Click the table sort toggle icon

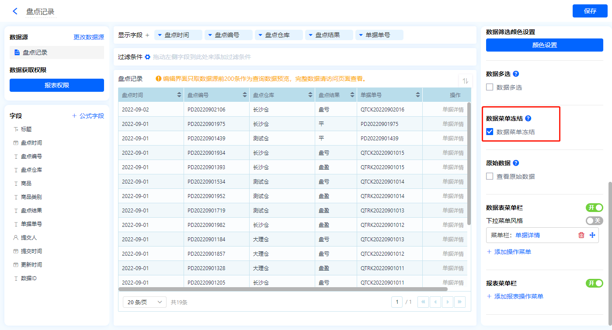(x=465, y=81)
